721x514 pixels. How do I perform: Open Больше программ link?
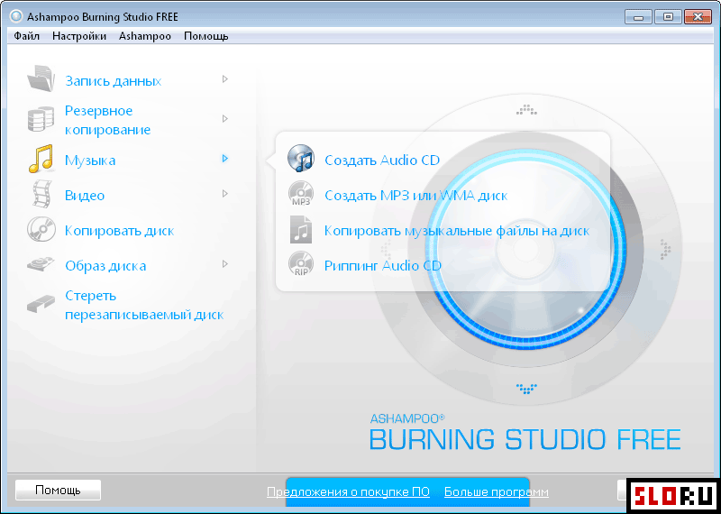coord(497,492)
